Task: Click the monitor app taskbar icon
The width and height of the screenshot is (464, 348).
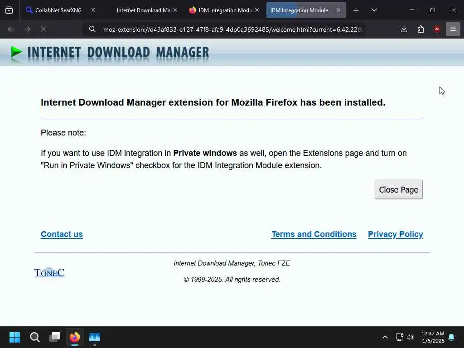Action: 95,337
